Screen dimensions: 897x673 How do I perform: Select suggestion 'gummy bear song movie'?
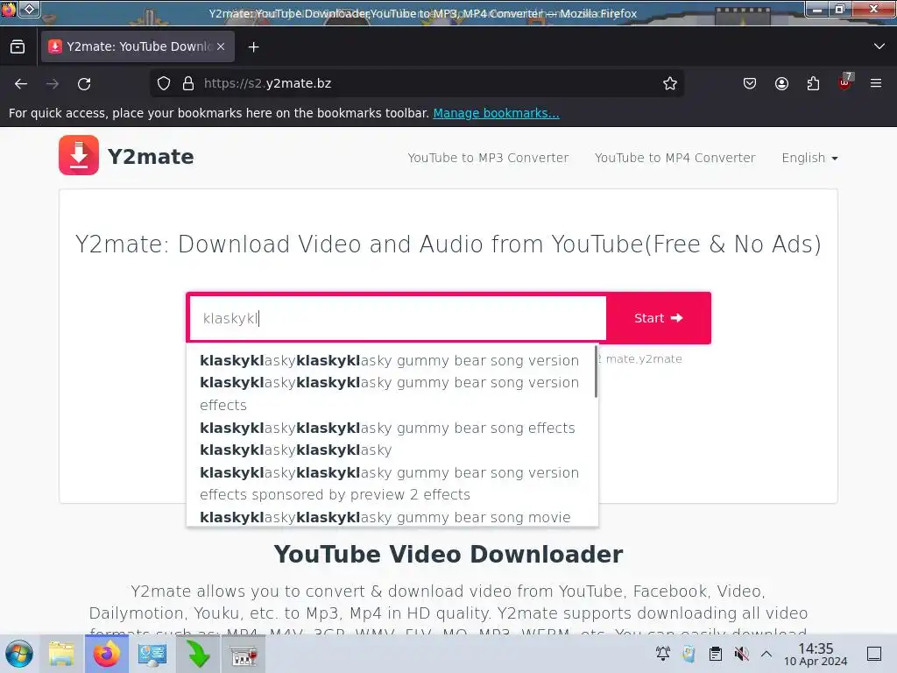tap(385, 517)
